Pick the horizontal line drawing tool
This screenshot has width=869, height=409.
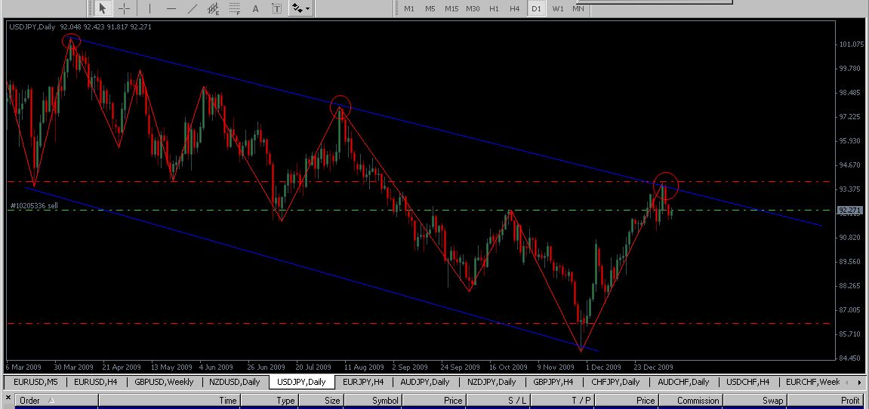tap(171, 8)
